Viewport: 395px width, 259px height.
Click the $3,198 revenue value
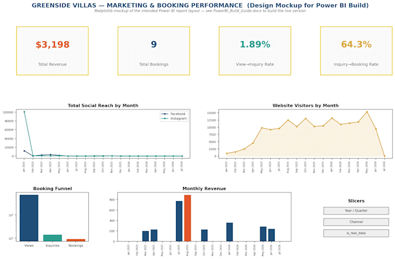click(x=52, y=45)
